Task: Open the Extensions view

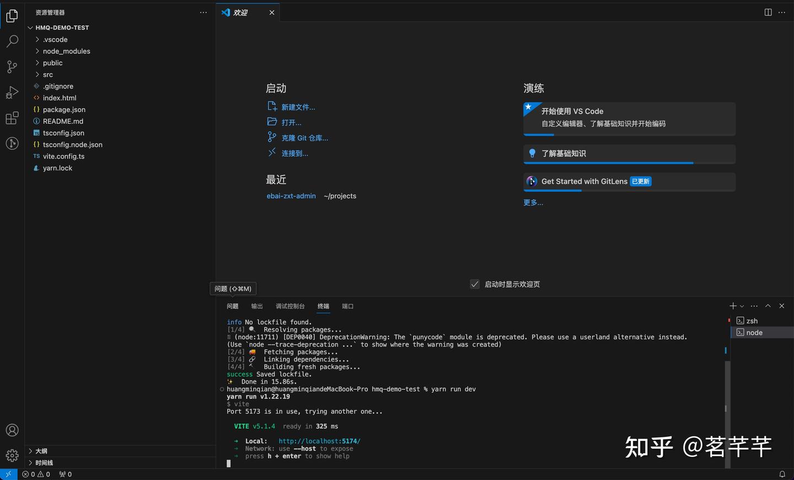Action: (x=12, y=117)
